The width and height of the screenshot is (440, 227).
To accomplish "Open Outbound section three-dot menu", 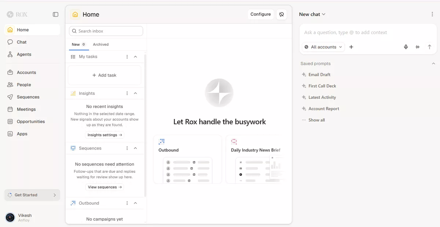I will 127,203.
